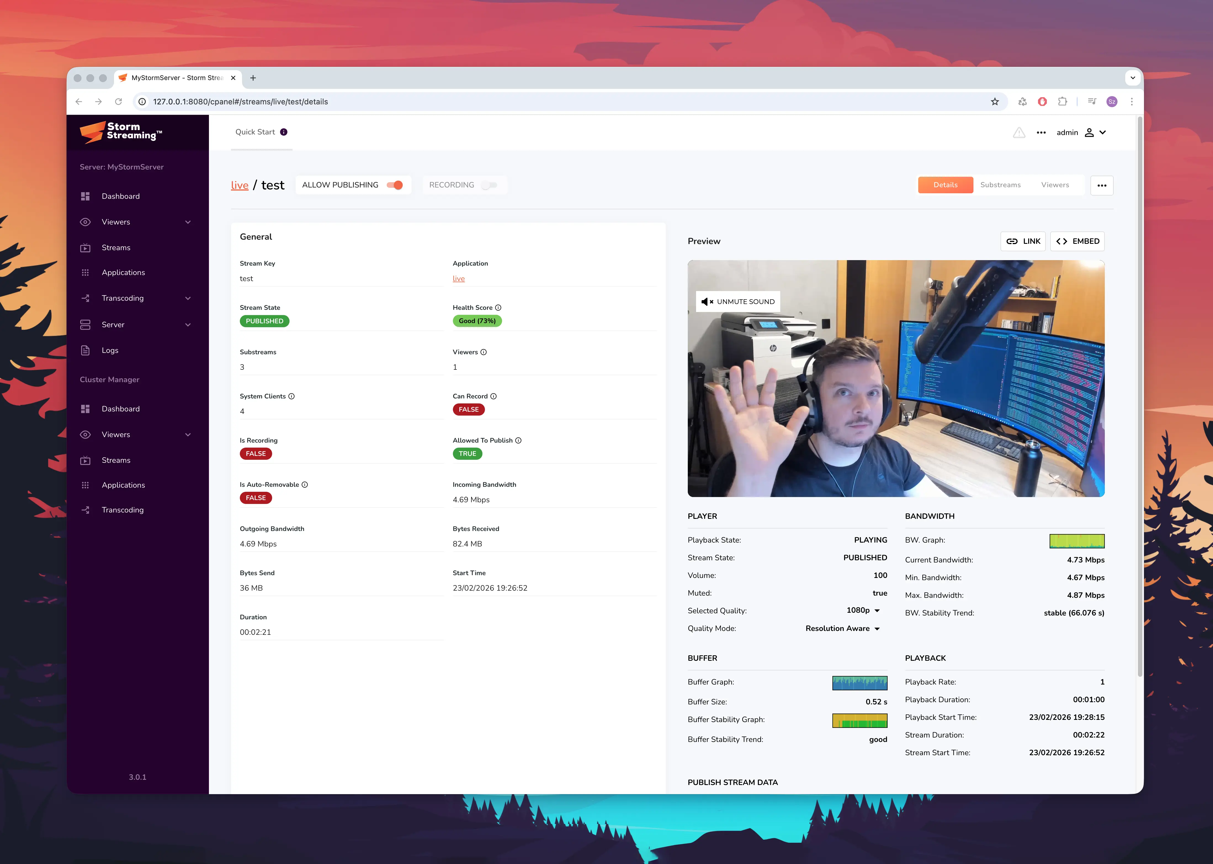The image size is (1213, 864).
Task: Disable the Allow Publishing toggle
Action: (395, 185)
